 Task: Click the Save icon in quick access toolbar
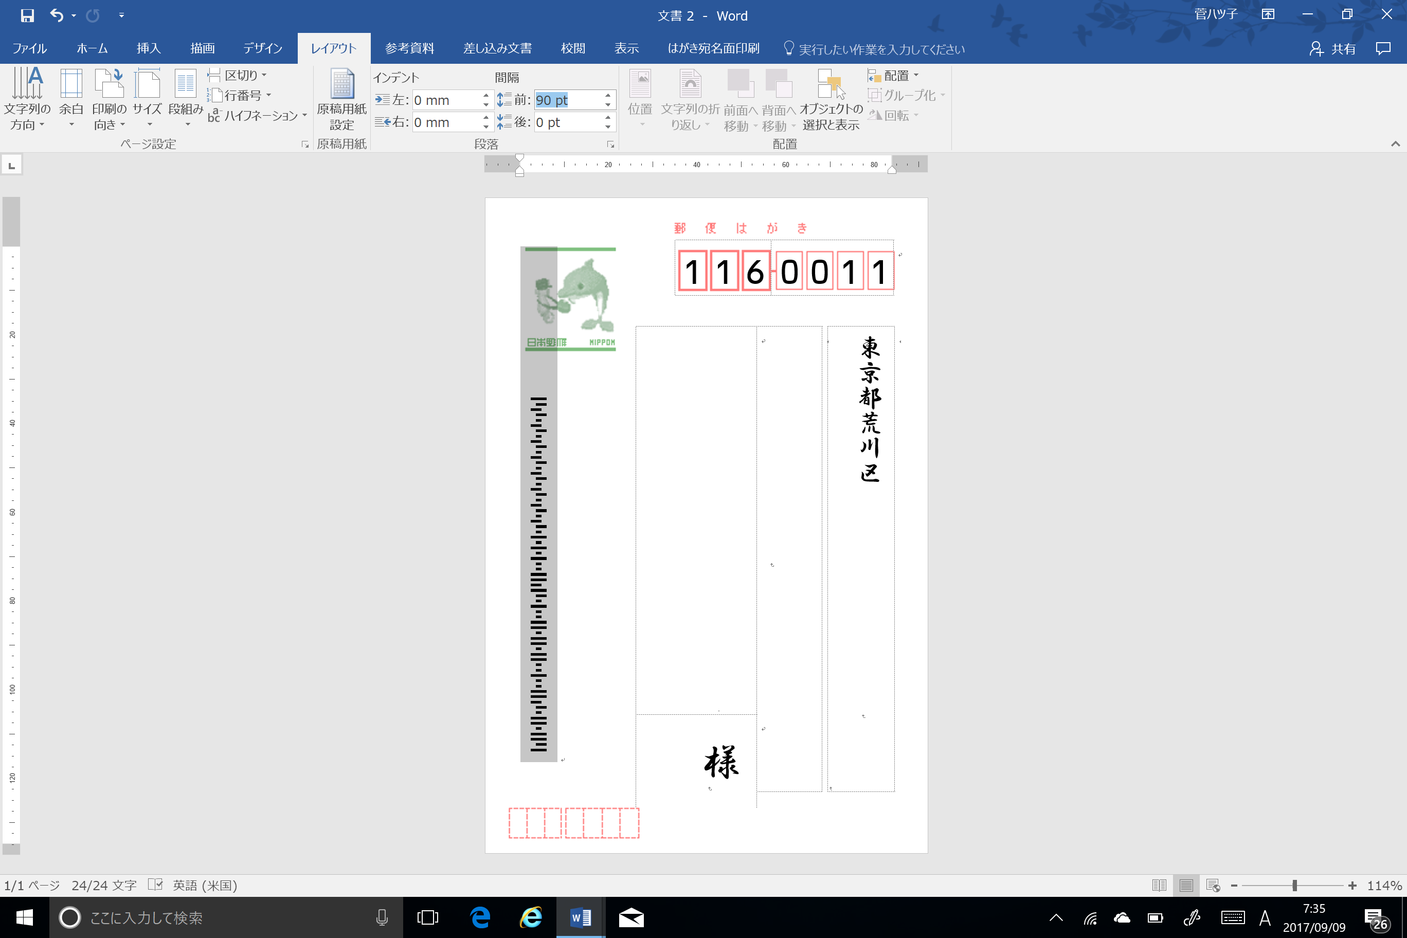[27, 15]
